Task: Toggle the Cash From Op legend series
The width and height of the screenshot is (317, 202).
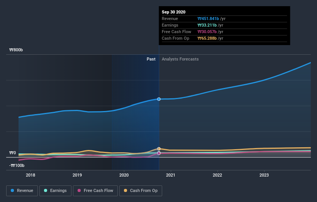Action: [x=141, y=191]
